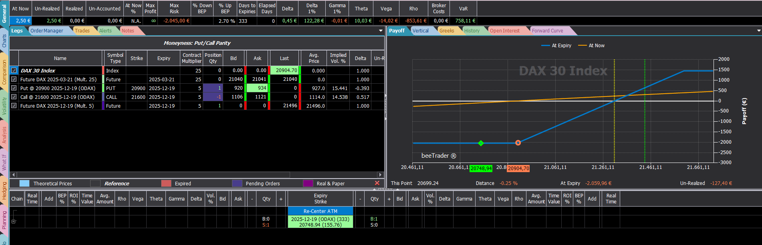Click the Theoretical Prices color swatch
The image size is (762, 245).
[24, 183]
